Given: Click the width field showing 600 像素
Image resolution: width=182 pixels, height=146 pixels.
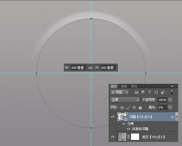Looking at the screenshot, I should click(78, 68).
